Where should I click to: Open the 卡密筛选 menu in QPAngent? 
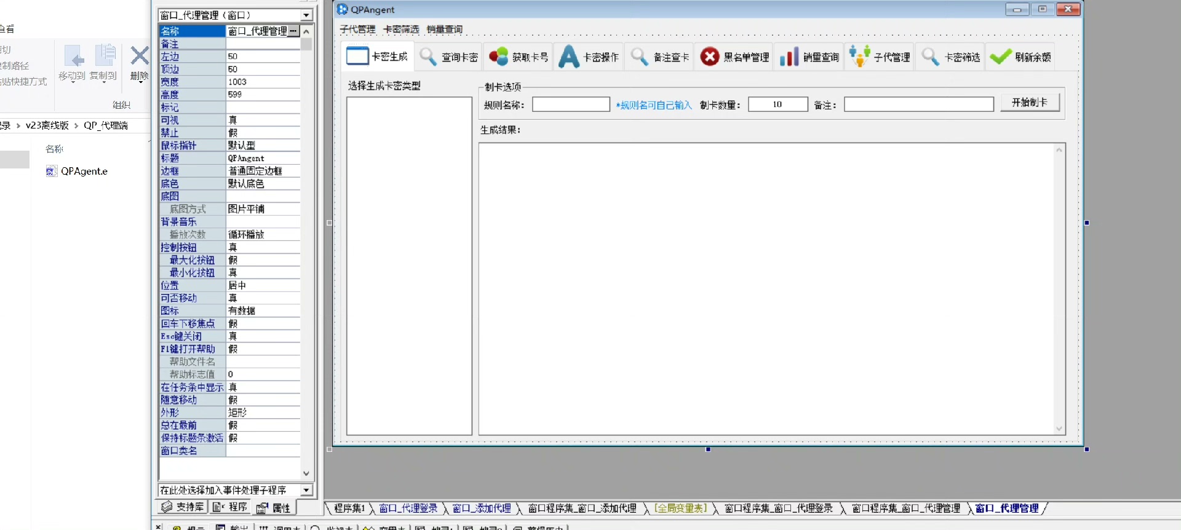click(x=401, y=29)
